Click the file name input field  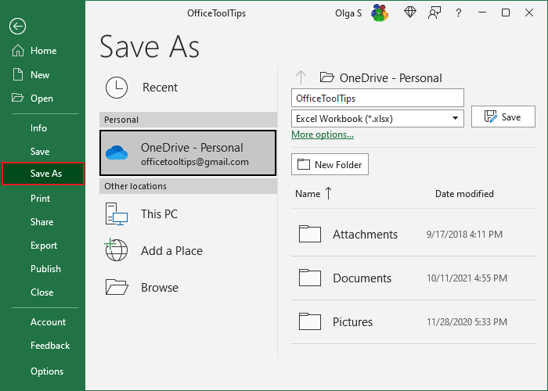pyautogui.click(x=377, y=98)
